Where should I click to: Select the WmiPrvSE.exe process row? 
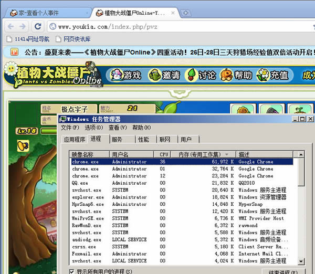pos(182,218)
